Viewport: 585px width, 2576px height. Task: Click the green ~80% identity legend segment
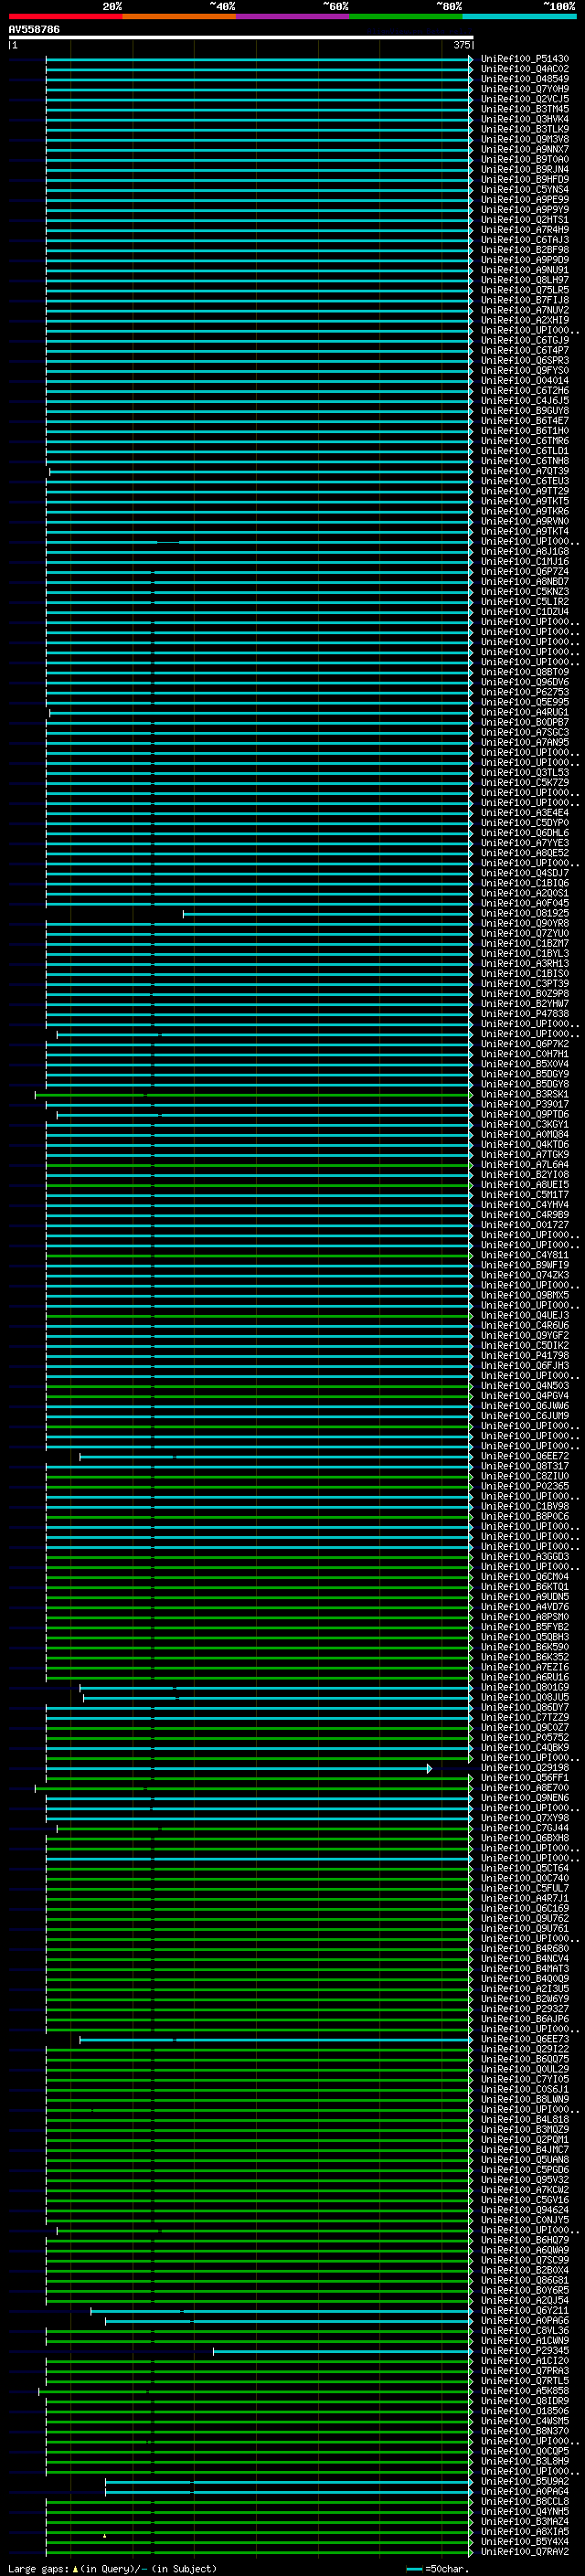[x=406, y=16]
